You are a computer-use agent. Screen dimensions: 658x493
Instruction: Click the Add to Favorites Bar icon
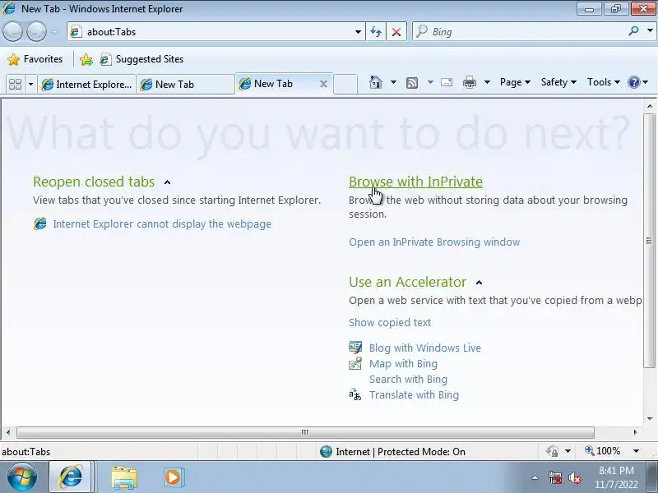point(86,59)
